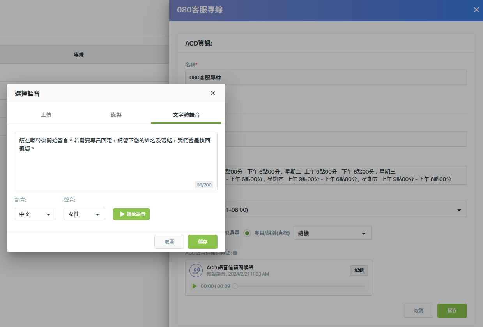The image size is (483, 327).
Task: Click the 名稱 field containing 080客服專線
Action: [326, 77]
